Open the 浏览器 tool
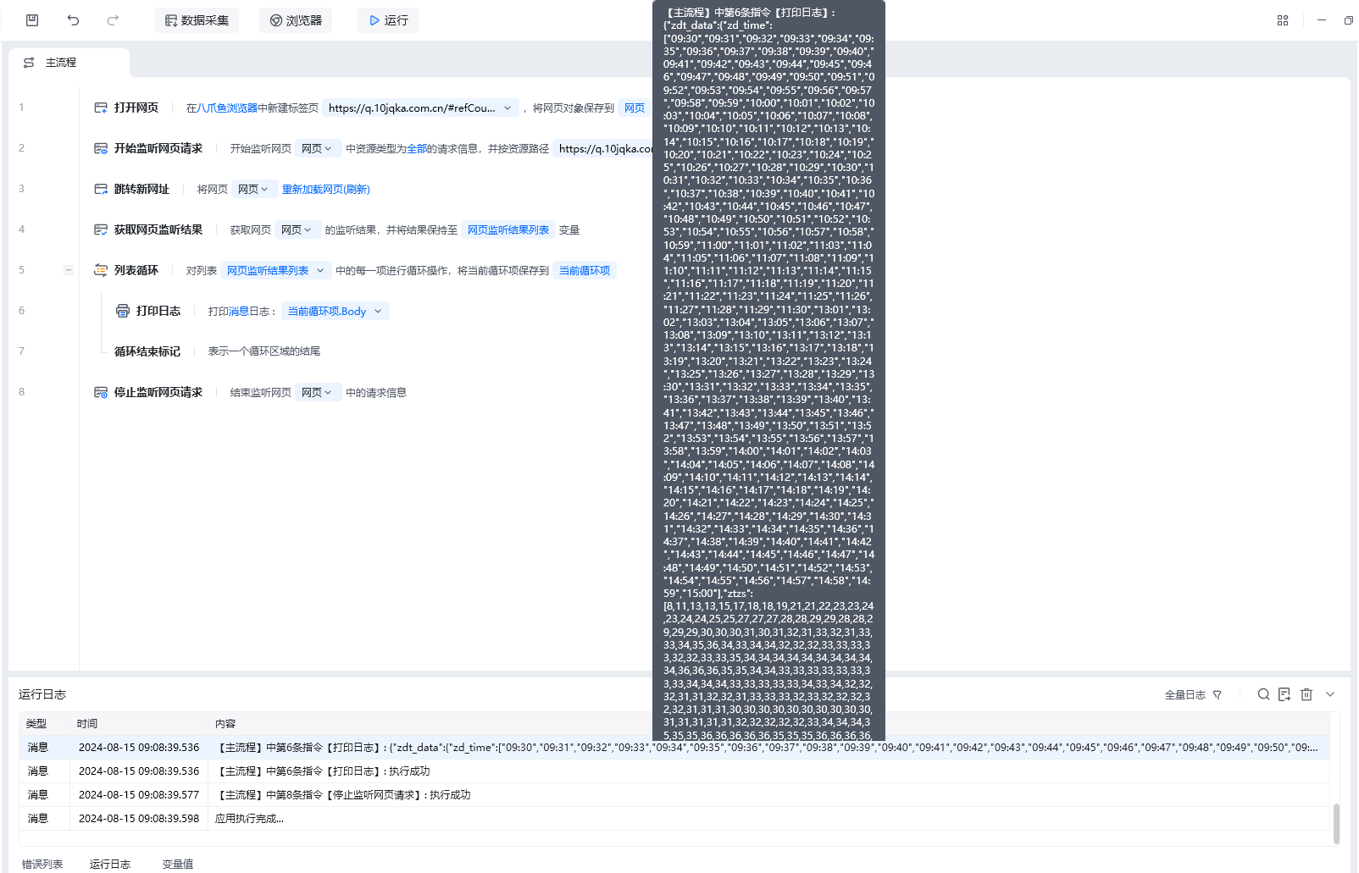 296,20
